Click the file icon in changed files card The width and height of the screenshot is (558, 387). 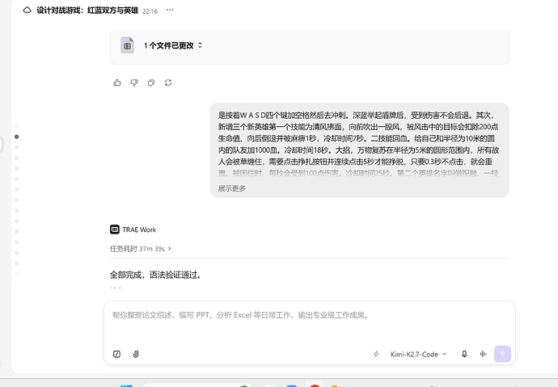pyautogui.click(x=127, y=45)
